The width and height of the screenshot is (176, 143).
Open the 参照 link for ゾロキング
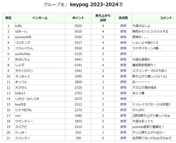pos(123,43)
